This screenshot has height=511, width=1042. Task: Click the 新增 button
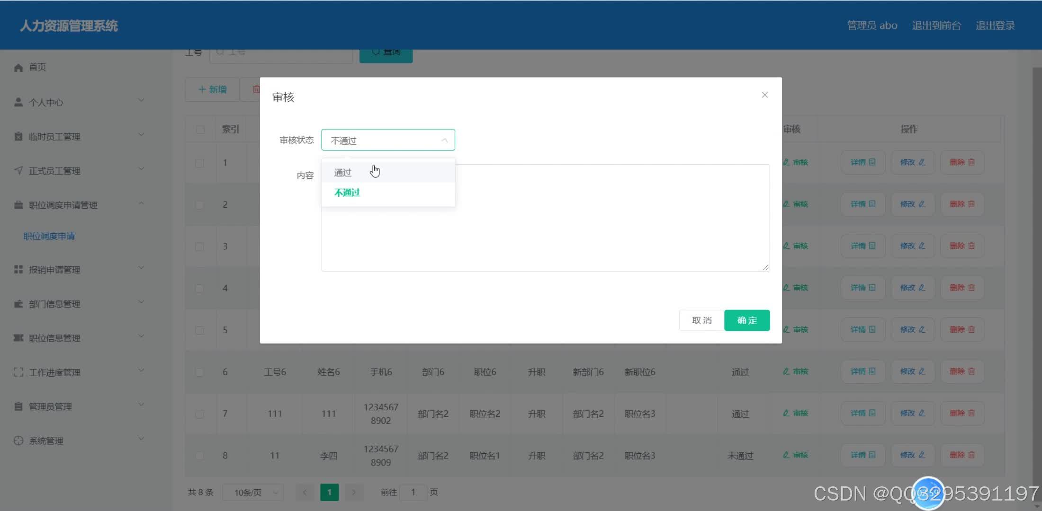point(212,89)
